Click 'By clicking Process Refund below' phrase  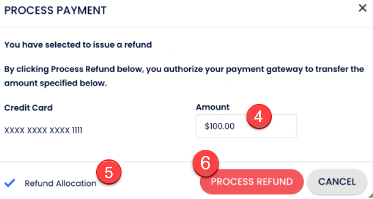coord(74,69)
